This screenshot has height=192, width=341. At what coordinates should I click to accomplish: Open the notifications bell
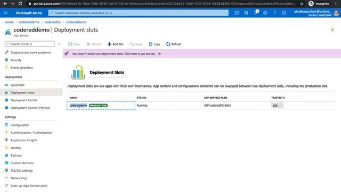(256, 12)
